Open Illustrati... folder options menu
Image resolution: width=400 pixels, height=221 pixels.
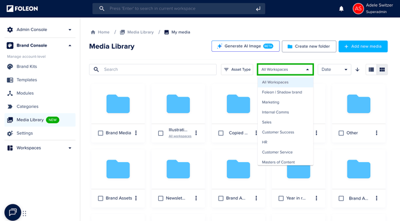196,133
